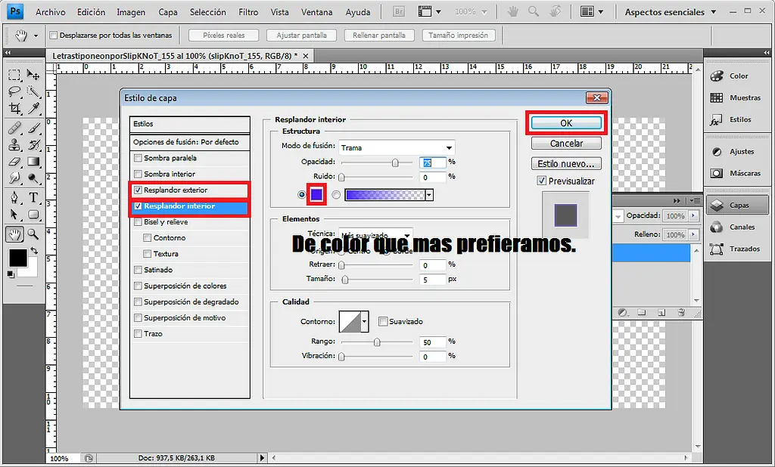Open the Filtro menu
Image resolution: width=775 pixels, height=467 pixels.
click(248, 12)
